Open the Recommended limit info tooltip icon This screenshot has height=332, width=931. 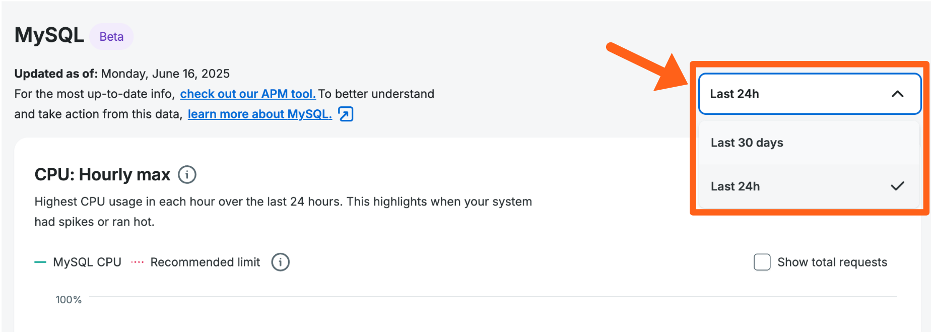[x=280, y=262]
